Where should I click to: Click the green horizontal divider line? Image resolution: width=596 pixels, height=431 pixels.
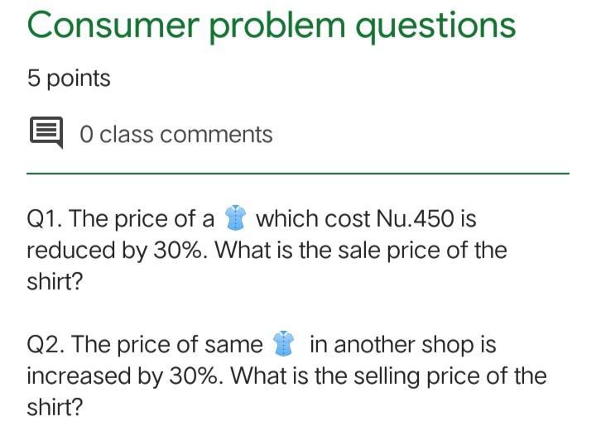click(x=298, y=173)
